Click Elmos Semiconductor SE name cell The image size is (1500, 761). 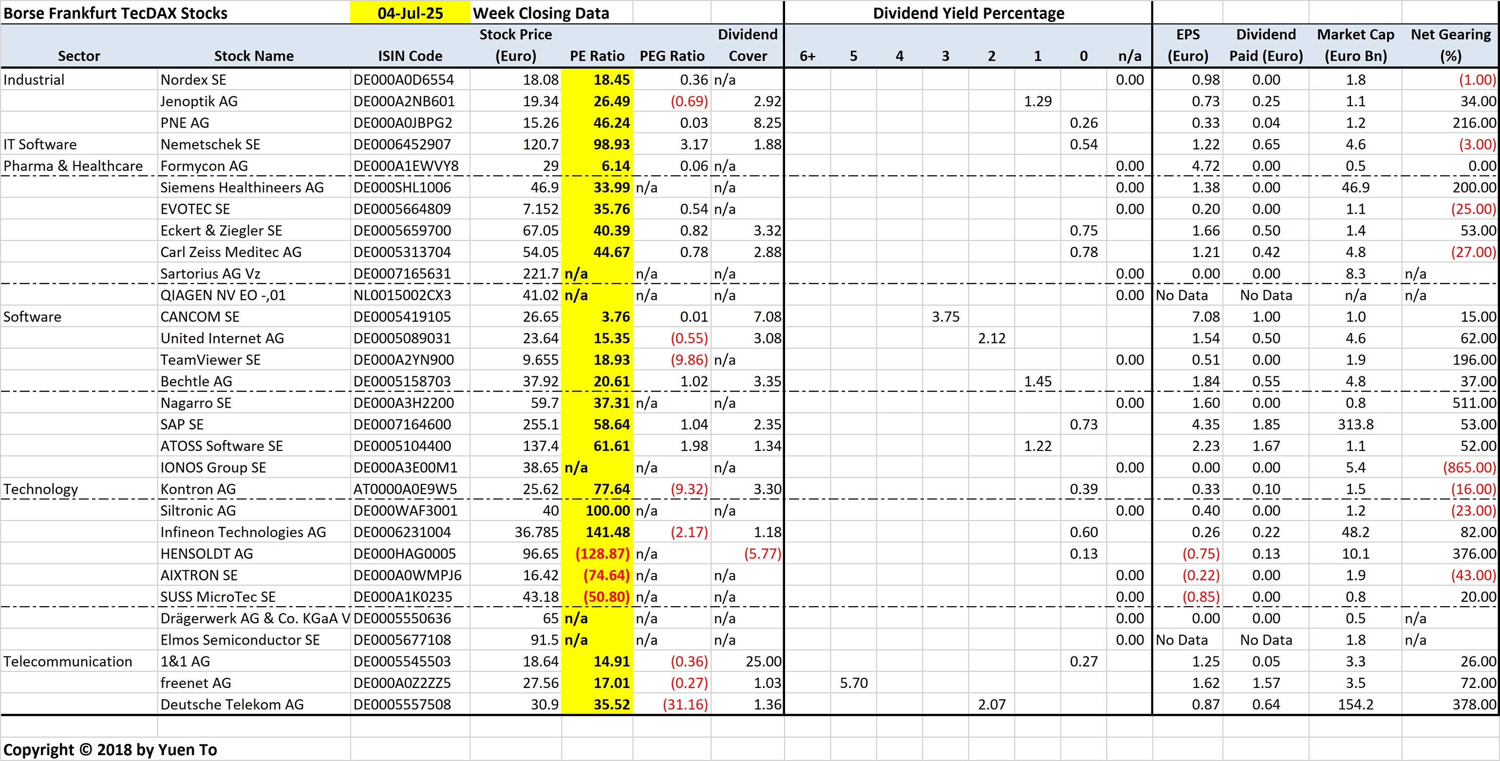[253, 640]
